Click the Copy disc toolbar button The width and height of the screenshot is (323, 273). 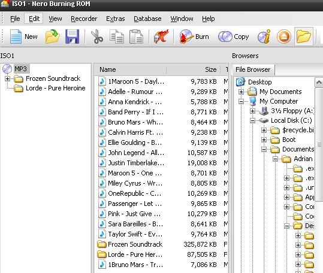tap(234, 37)
